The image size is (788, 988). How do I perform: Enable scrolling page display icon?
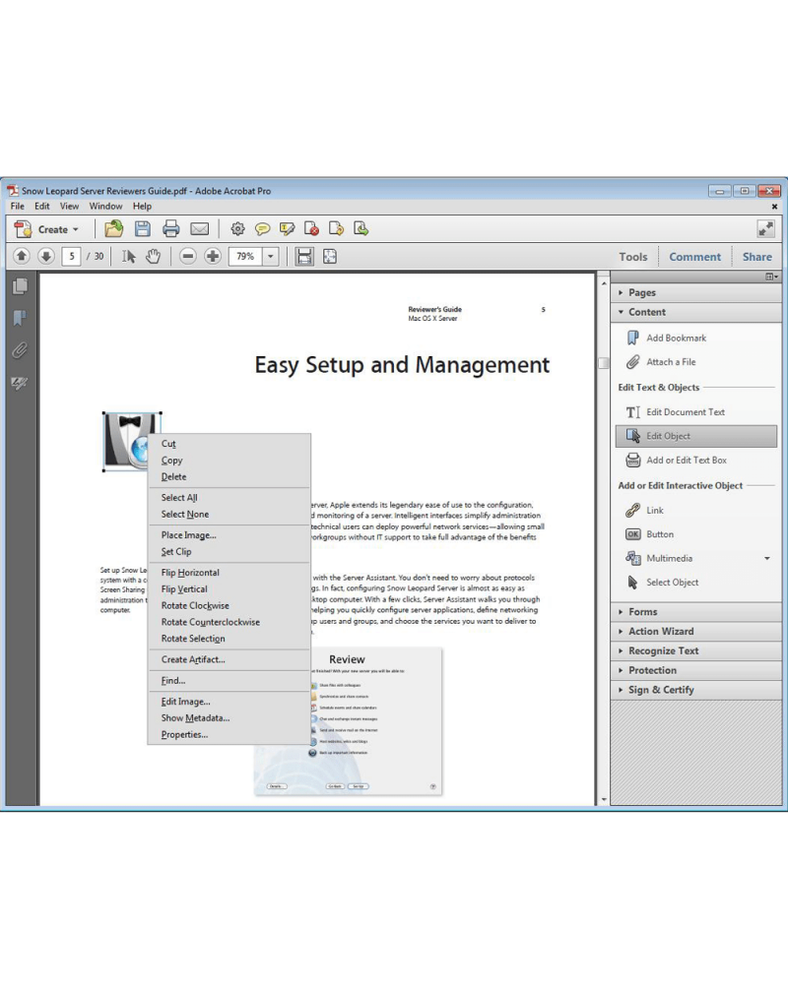pos(304,257)
